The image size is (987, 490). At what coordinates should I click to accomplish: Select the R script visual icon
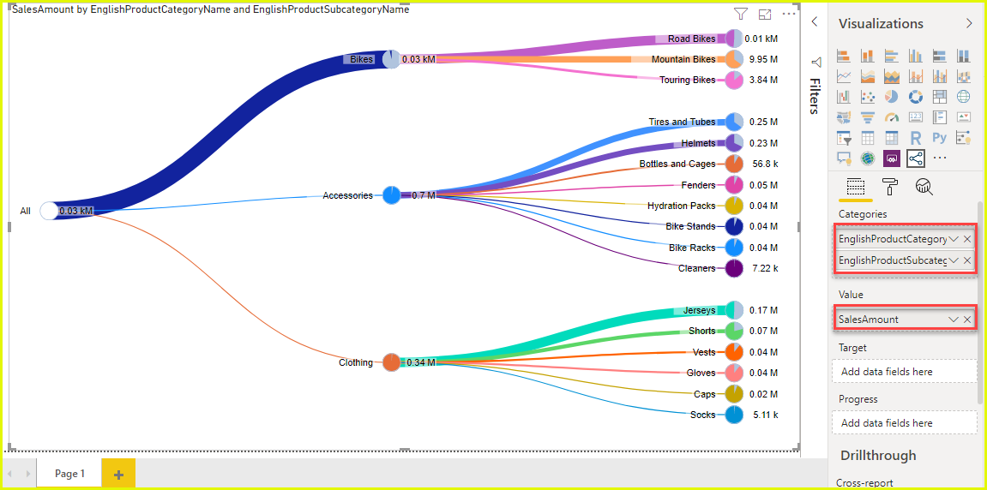(915, 138)
